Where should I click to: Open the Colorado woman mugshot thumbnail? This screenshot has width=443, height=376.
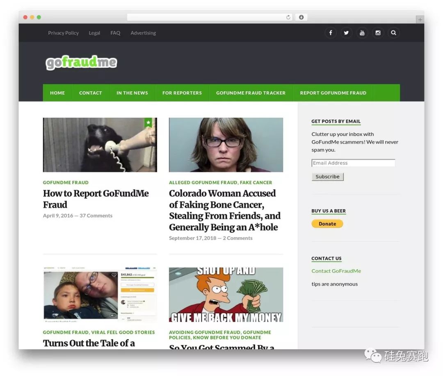(226, 145)
